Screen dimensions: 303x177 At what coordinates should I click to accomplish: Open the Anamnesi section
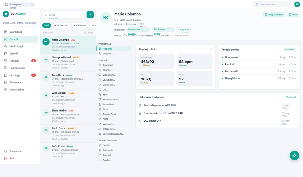point(113,65)
